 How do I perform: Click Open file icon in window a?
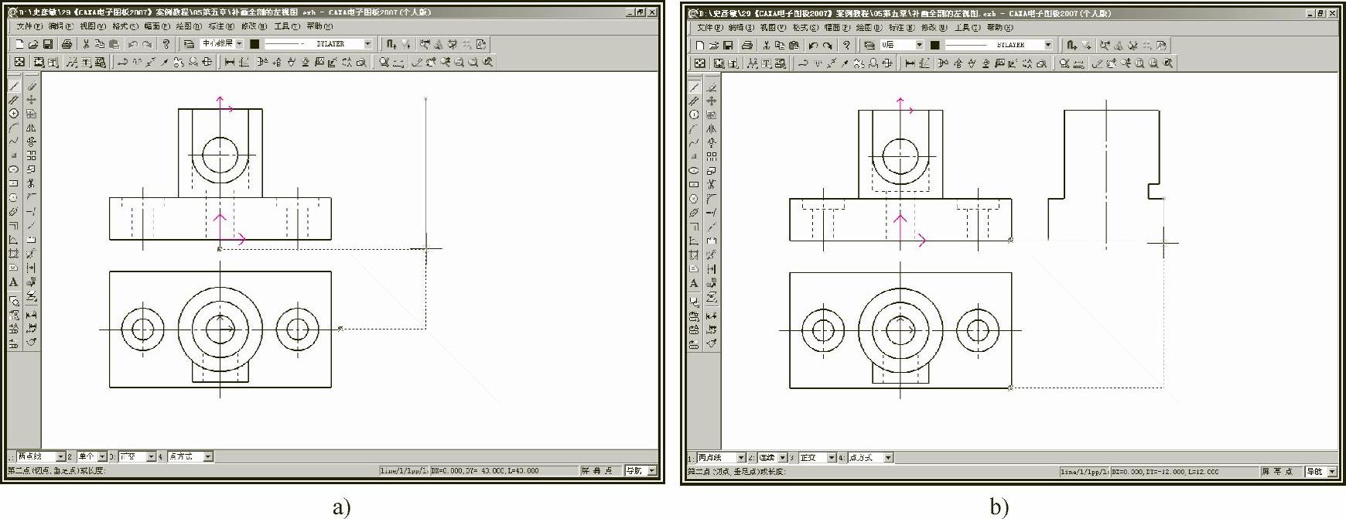pyautogui.click(x=33, y=44)
